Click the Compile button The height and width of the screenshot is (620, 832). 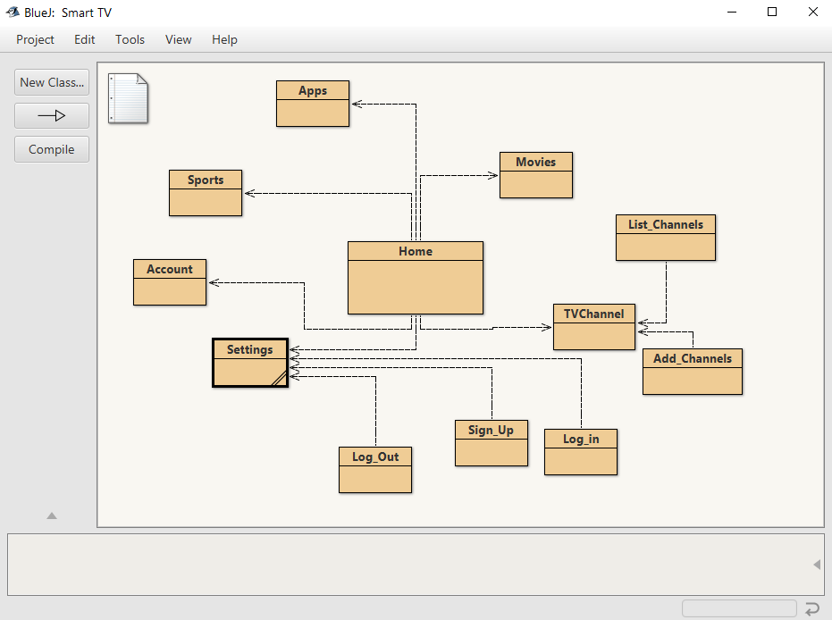(52, 149)
